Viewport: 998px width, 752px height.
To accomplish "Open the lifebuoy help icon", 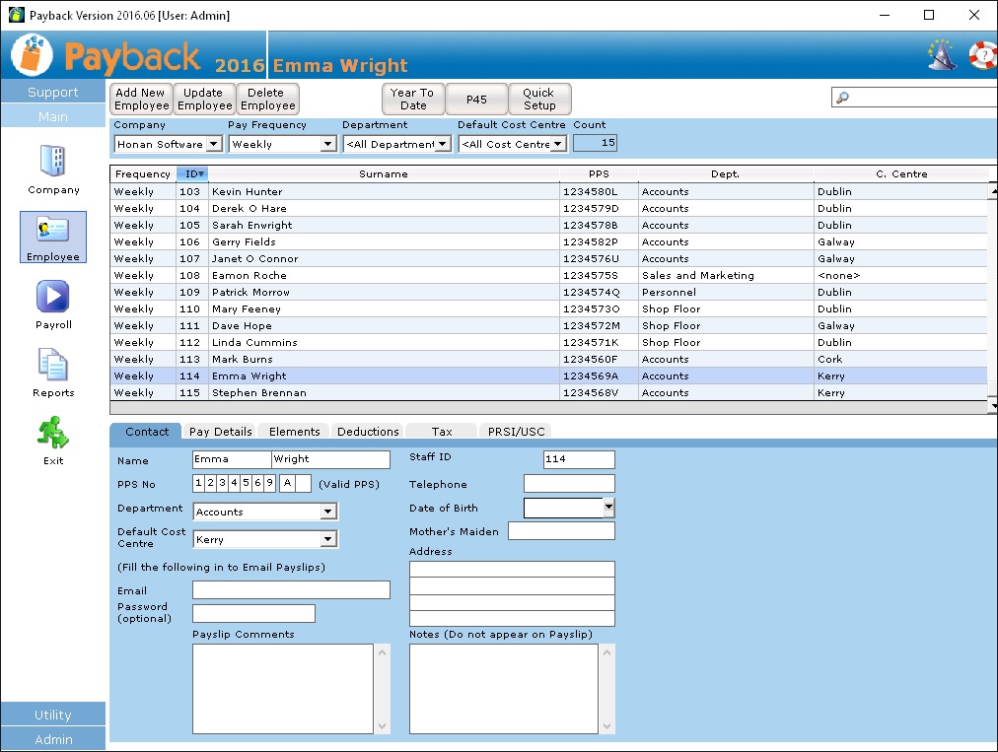I will tap(982, 55).
